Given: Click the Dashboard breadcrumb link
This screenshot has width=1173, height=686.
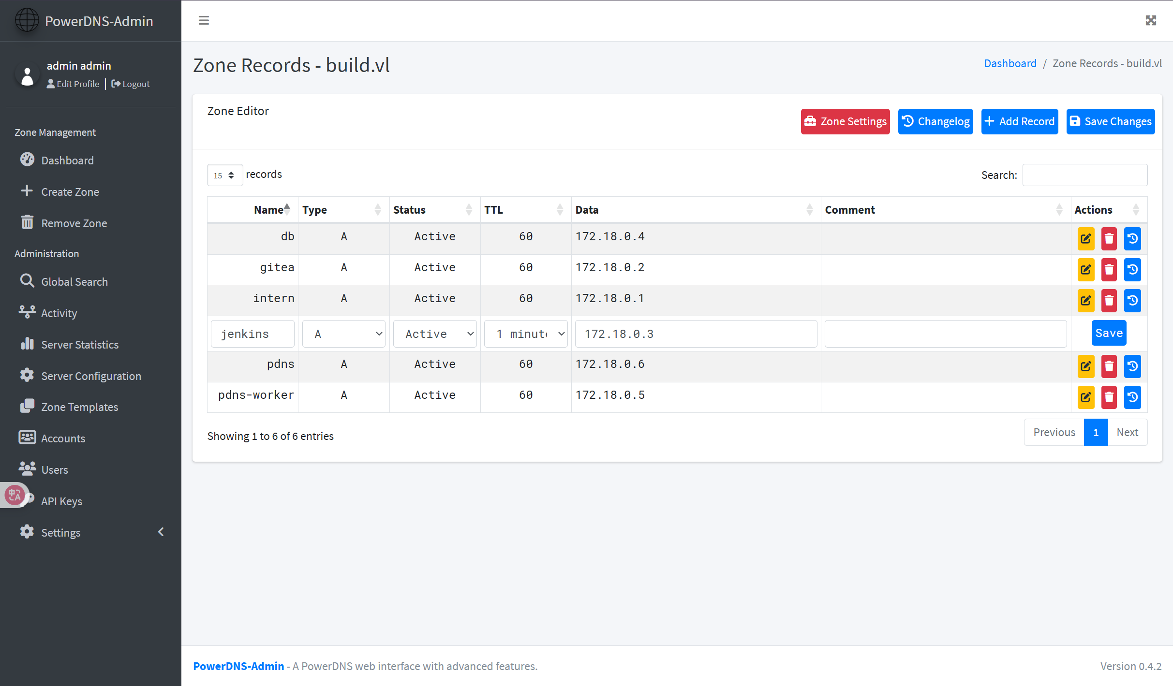Looking at the screenshot, I should (x=1010, y=63).
